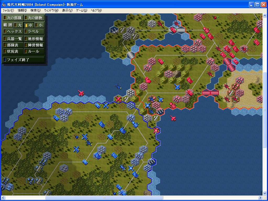This screenshot has width=268, height=201.
Task: Click the red airfield in the desert
Action: (231, 93)
